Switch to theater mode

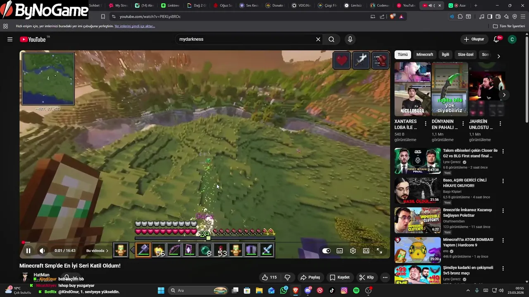tap(366, 250)
